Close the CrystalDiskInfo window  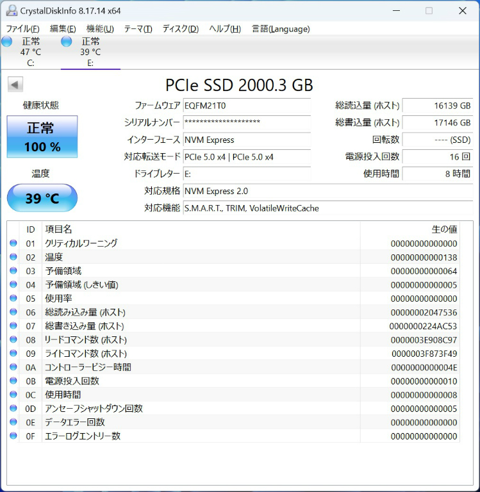point(463,11)
